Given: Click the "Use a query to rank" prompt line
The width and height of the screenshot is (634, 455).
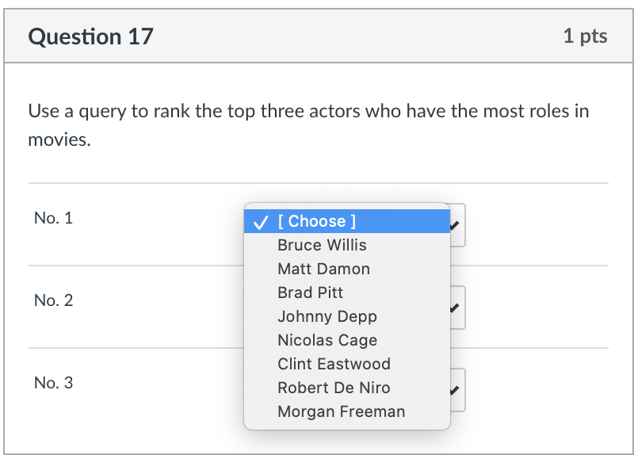Looking at the screenshot, I should (x=308, y=111).
